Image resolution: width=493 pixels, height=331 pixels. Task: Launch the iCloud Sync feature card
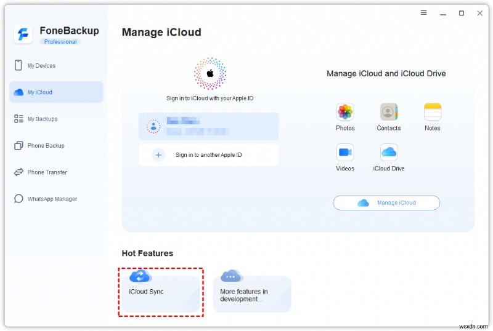point(161,293)
